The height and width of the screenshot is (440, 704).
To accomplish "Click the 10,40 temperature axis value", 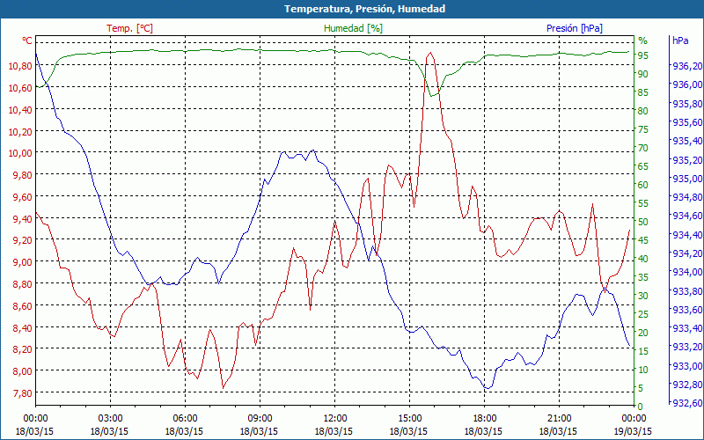I will pyautogui.click(x=20, y=109).
